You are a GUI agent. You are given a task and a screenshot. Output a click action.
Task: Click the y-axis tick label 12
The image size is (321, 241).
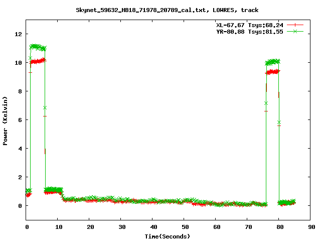(18, 34)
